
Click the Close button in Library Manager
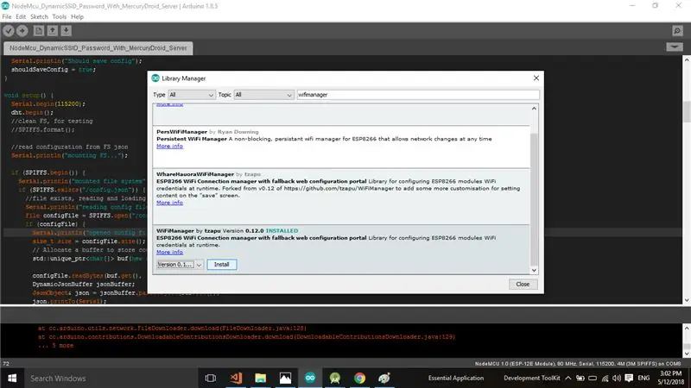pyautogui.click(x=523, y=285)
